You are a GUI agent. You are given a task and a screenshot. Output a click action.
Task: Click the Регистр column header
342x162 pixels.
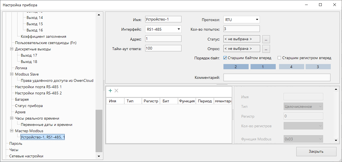pyautogui.click(x=151, y=101)
